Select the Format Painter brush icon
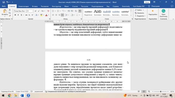 [10, 16]
